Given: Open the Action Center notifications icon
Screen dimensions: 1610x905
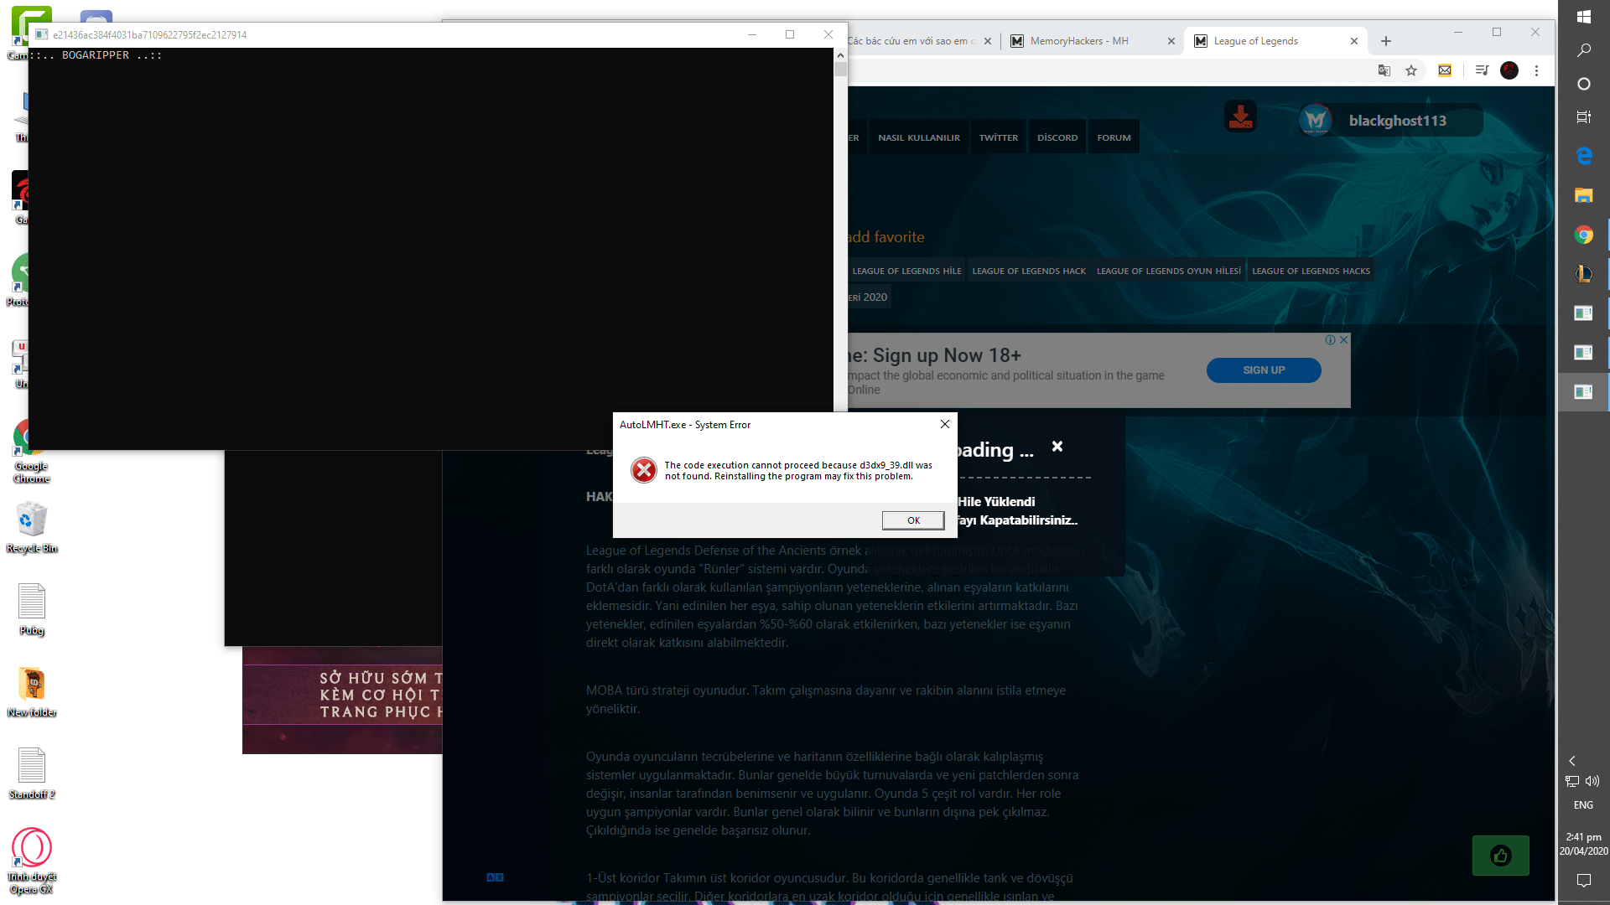Looking at the screenshot, I should 1583,881.
